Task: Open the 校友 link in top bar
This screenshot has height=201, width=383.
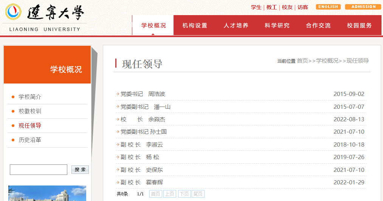Action: [287, 7]
